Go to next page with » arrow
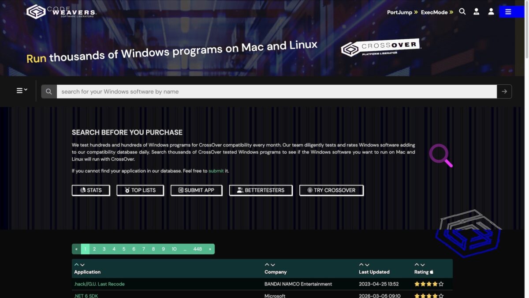Image resolution: width=529 pixels, height=298 pixels. (210, 249)
